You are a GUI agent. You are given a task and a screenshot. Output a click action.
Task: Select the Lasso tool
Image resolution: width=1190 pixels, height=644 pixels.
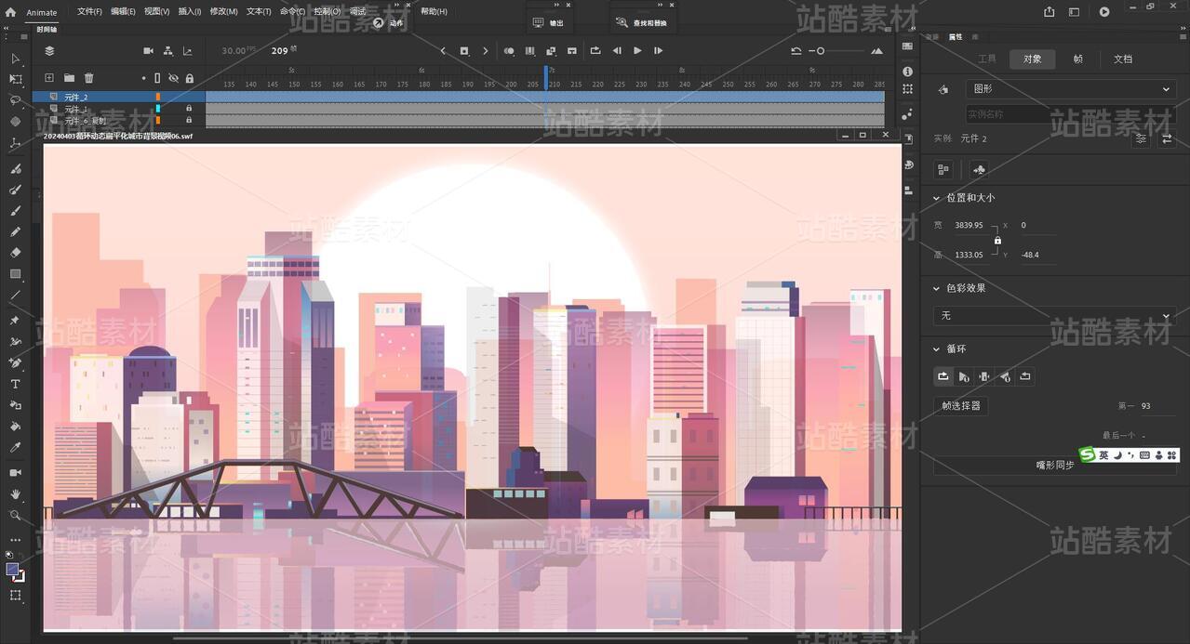click(x=15, y=99)
